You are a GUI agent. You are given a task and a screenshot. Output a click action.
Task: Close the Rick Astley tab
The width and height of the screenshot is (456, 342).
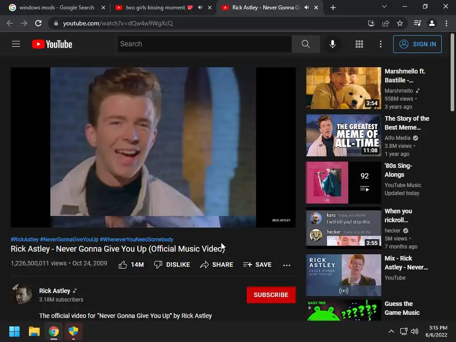pos(316,8)
